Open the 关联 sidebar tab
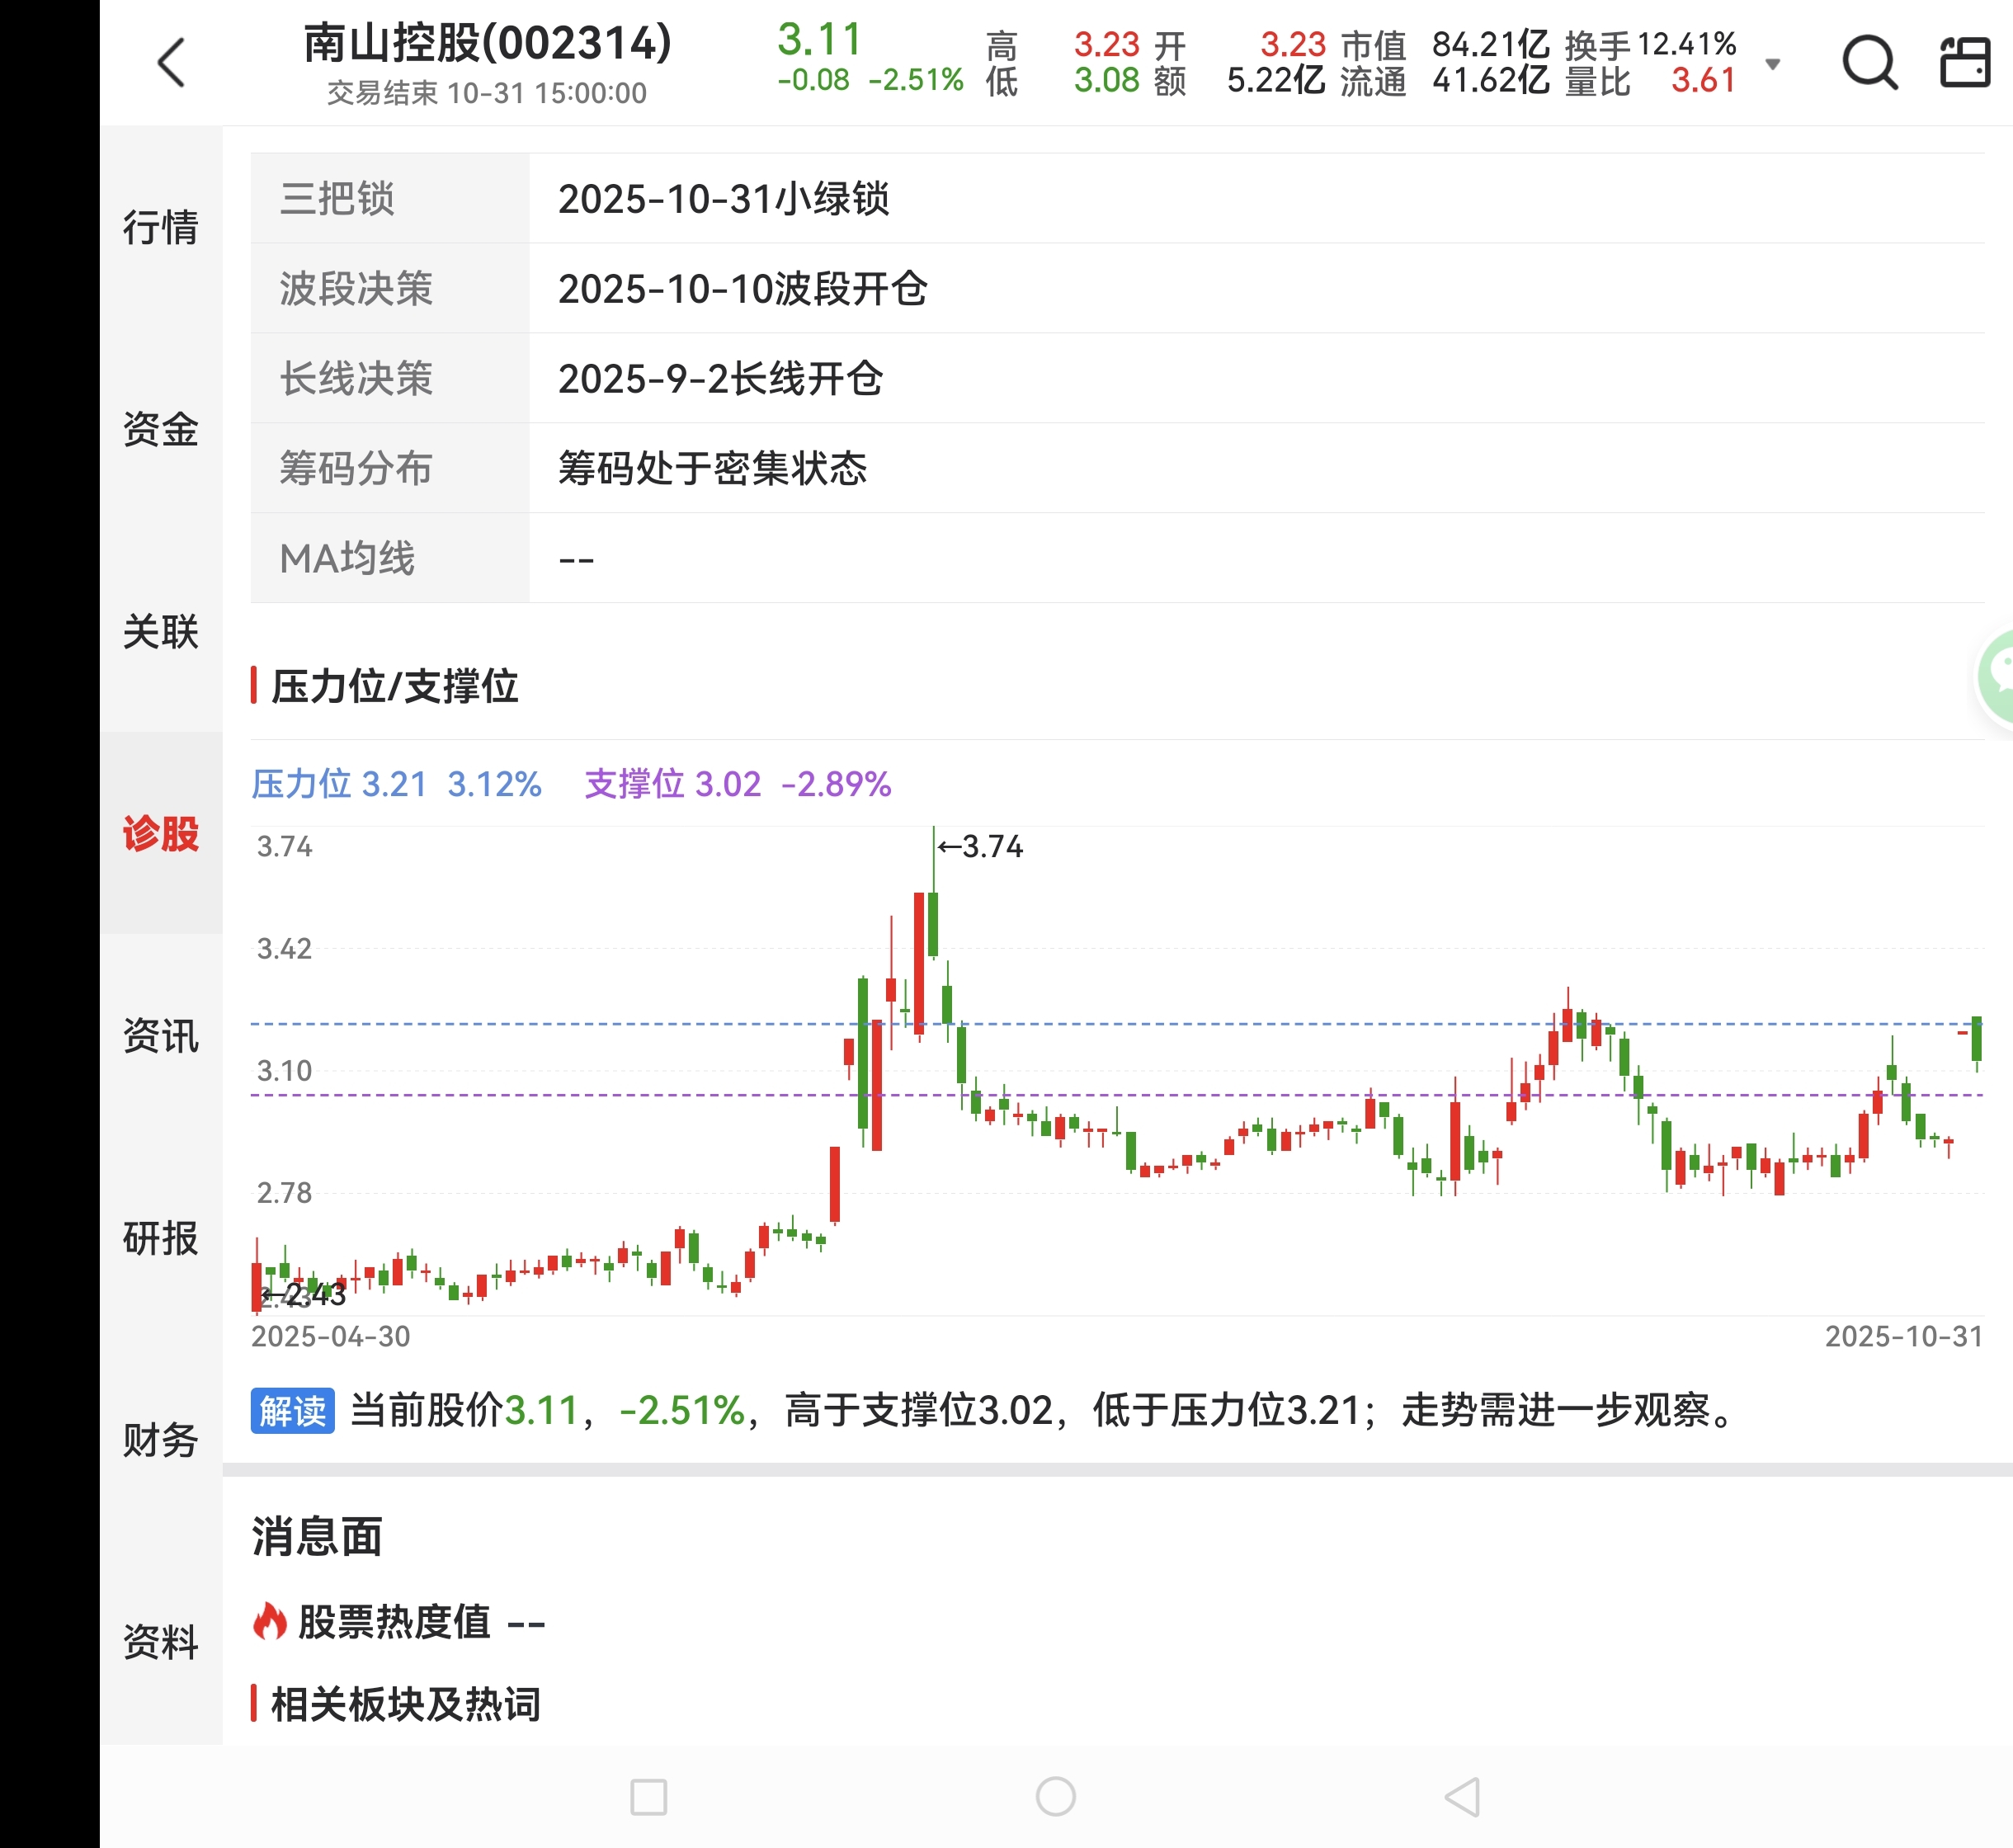This screenshot has width=2013, height=1848. (x=161, y=632)
